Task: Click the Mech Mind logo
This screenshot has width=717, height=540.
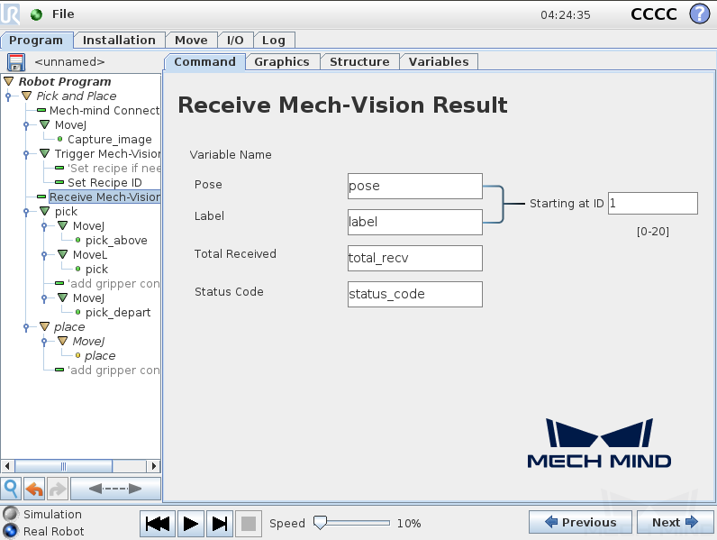Action: click(599, 443)
